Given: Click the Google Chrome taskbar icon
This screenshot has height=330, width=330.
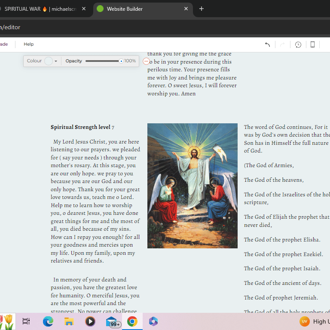Looking at the screenshot, I should pyautogui.click(x=132, y=321).
